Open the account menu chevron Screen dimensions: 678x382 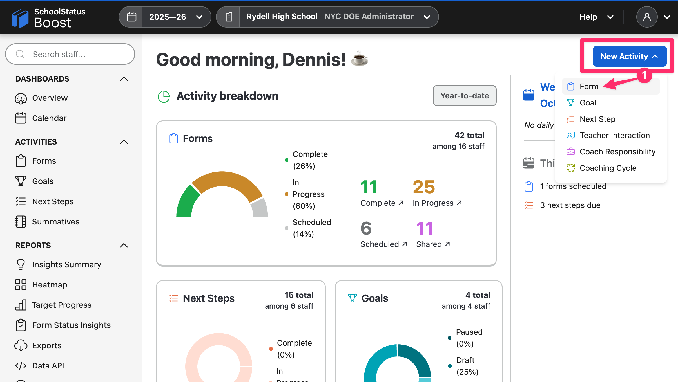click(x=667, y=17)
